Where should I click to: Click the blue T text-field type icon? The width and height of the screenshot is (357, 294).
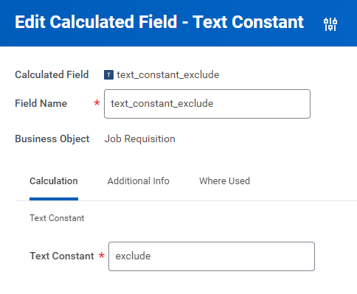point(108,75)
